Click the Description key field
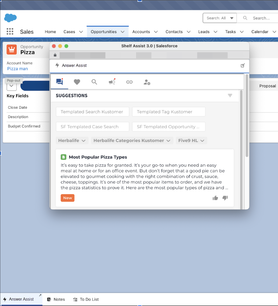 pyautogui.click(x=18, y=117)
